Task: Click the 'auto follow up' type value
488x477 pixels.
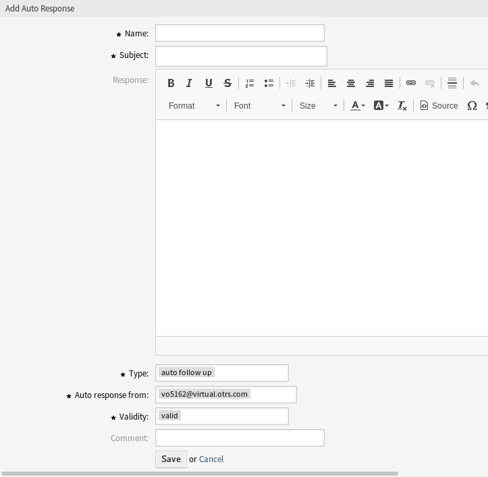Action: 186,372
